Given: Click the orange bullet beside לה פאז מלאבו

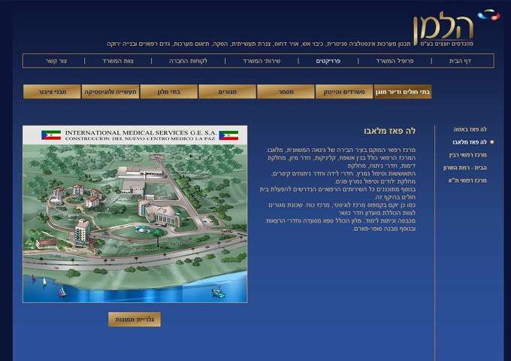Looking at the screenshot, I should tap(492, 142).
